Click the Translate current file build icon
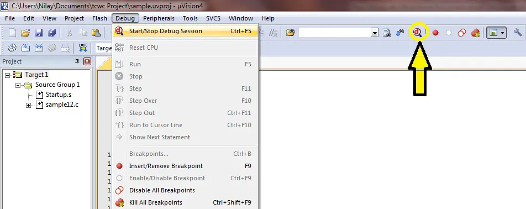The height and width of the screenshot is (209, 526). coord(12,48)
